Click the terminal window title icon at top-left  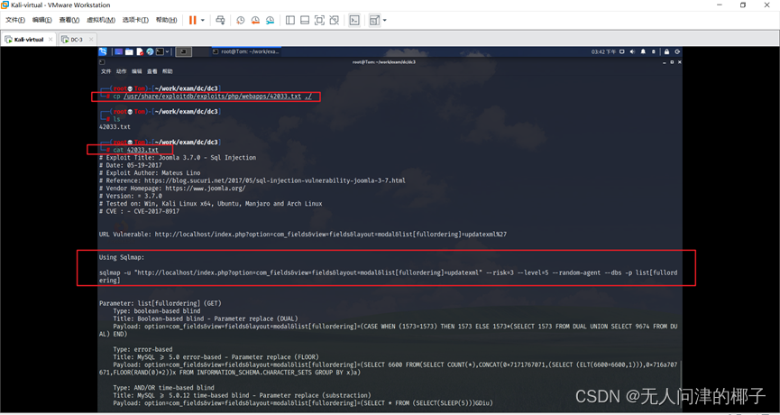pos(102,61)
